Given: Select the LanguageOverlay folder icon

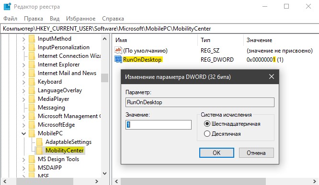Looking at the screenshot, I should click(32, 90).
